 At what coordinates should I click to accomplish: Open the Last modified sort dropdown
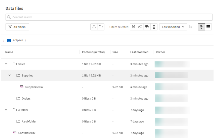173,27
